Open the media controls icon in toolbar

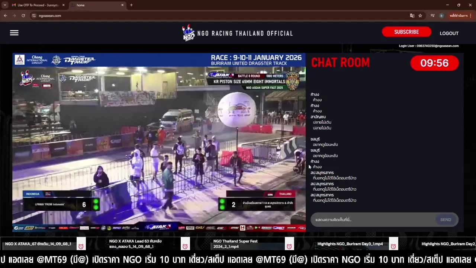(x=432, y=16)
